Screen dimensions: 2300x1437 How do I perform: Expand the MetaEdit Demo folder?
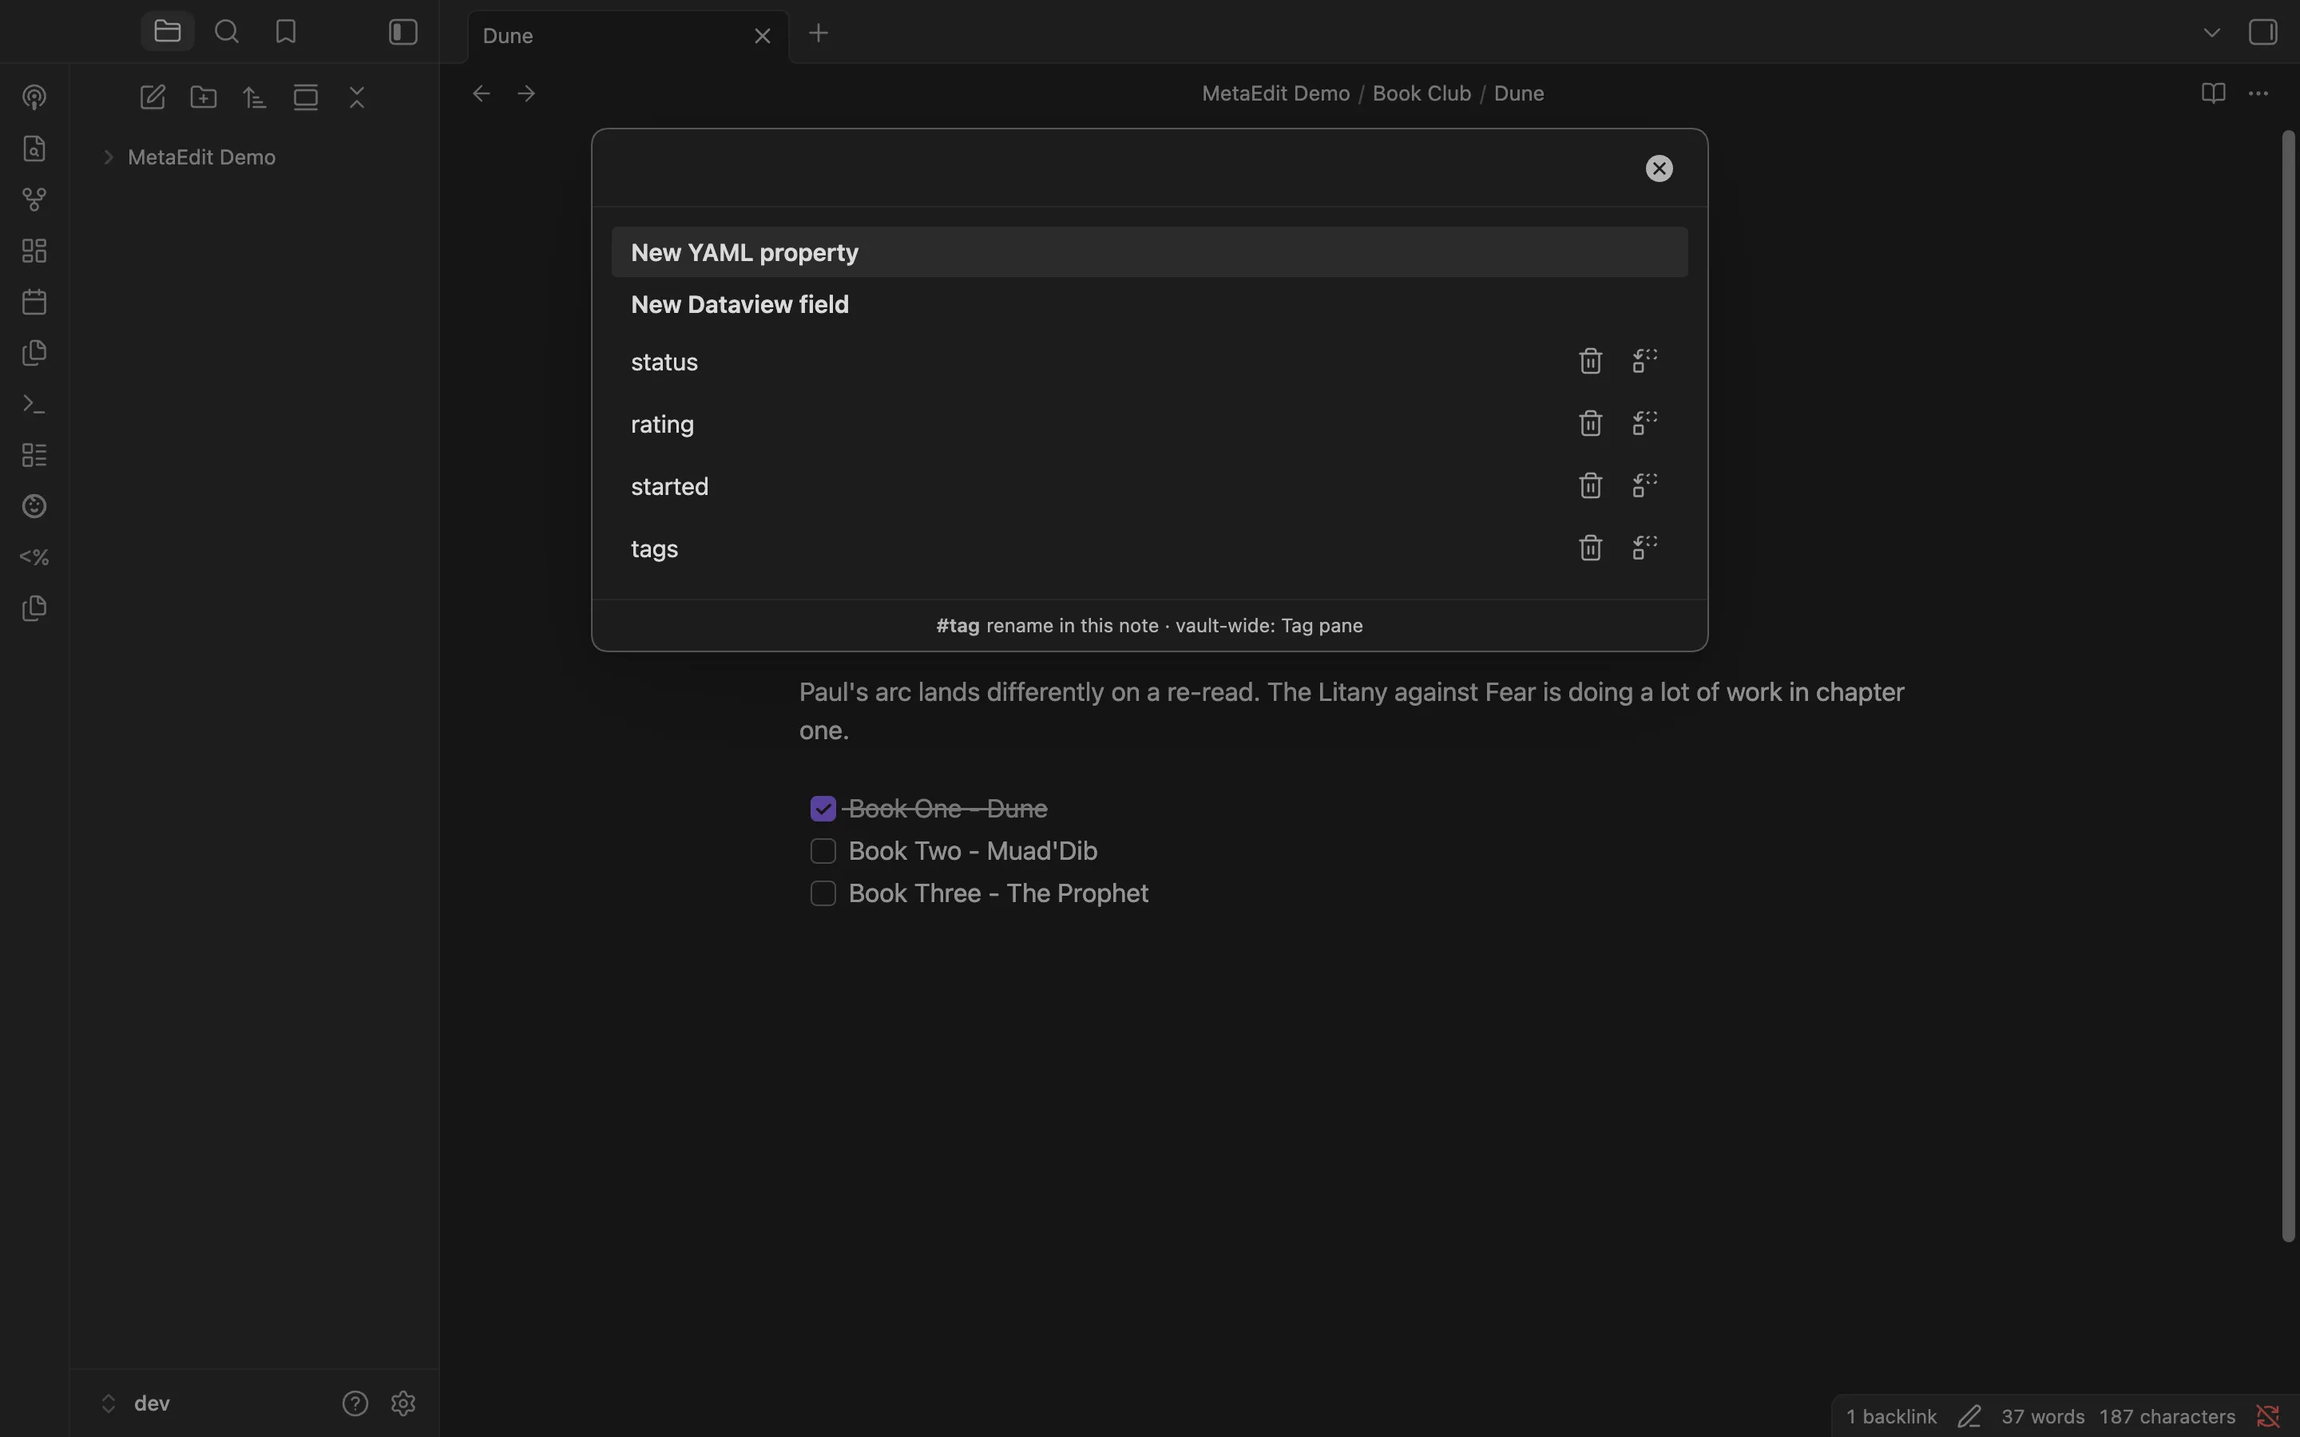(109, 158)
